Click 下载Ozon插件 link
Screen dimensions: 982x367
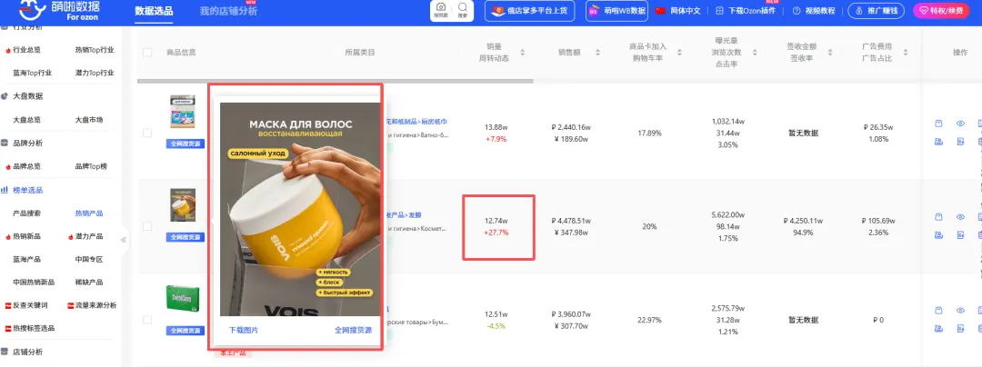pos(746,11)
